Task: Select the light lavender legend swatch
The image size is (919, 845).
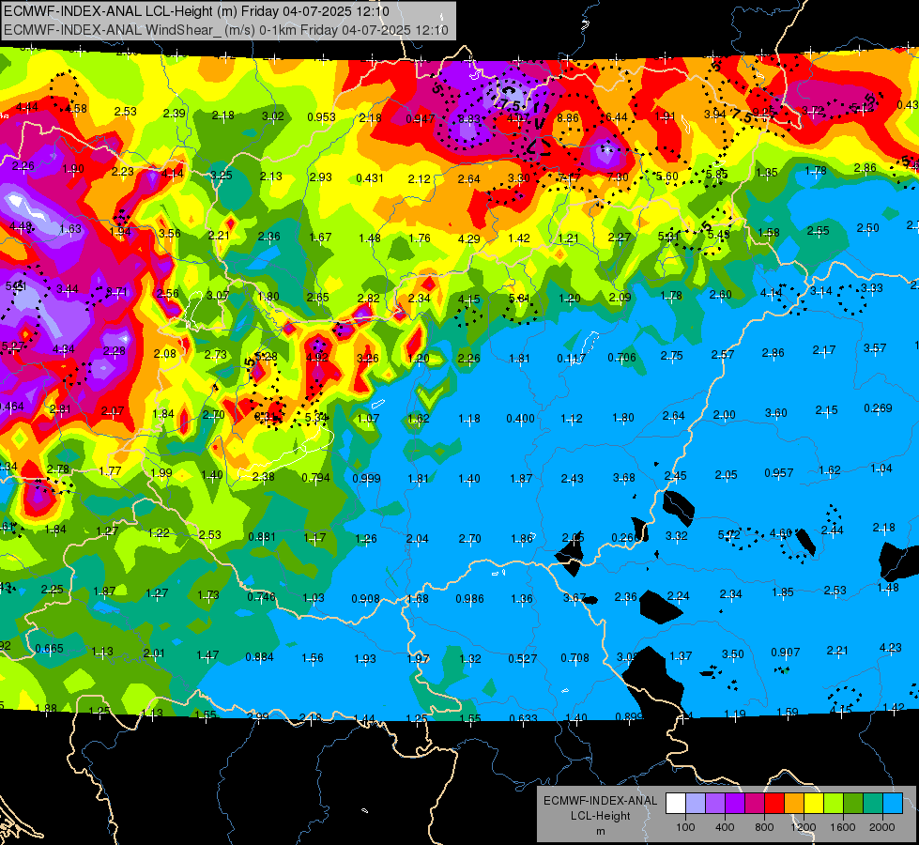Action: click(696, 804)
